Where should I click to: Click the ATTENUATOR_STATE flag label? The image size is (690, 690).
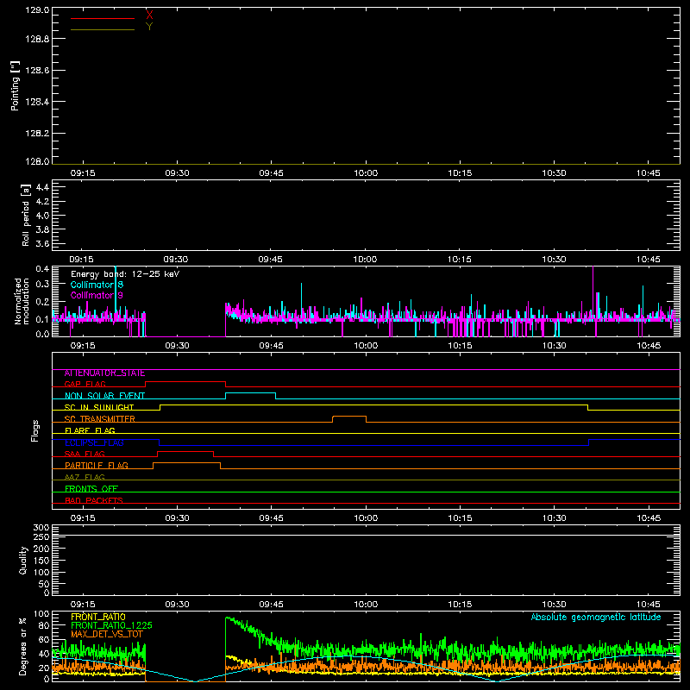pos(104,373)
